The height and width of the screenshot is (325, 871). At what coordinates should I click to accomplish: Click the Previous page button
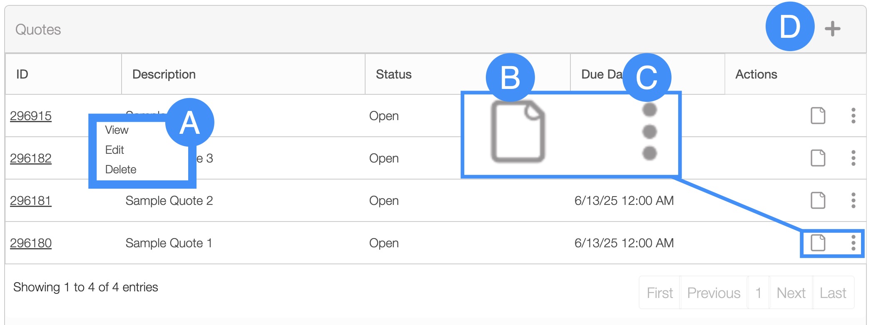(714, 293)
